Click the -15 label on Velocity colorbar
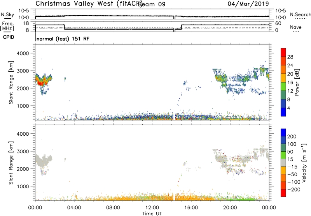Image resolution: width=311 pixels, height=216 pixels. pos(292,167)
